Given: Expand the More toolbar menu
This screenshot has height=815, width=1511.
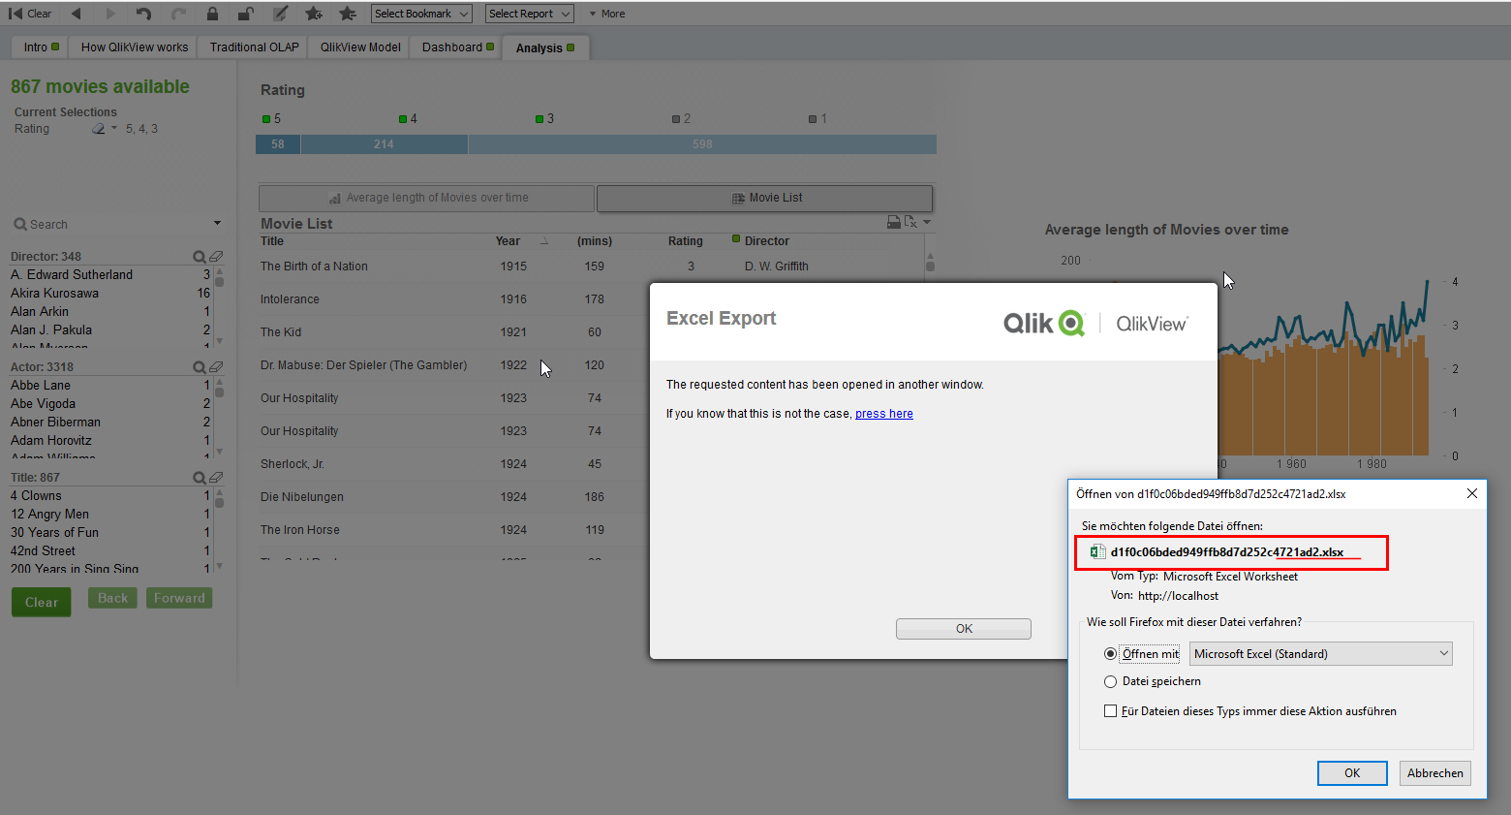Looking at the screenshot, I should (607, 14).
